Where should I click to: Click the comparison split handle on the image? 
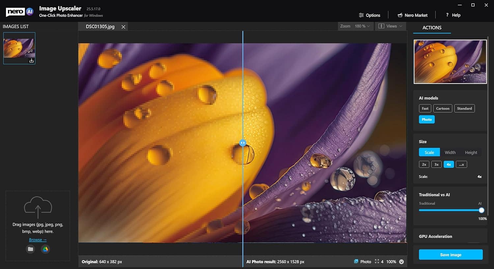tap(243, 143)
